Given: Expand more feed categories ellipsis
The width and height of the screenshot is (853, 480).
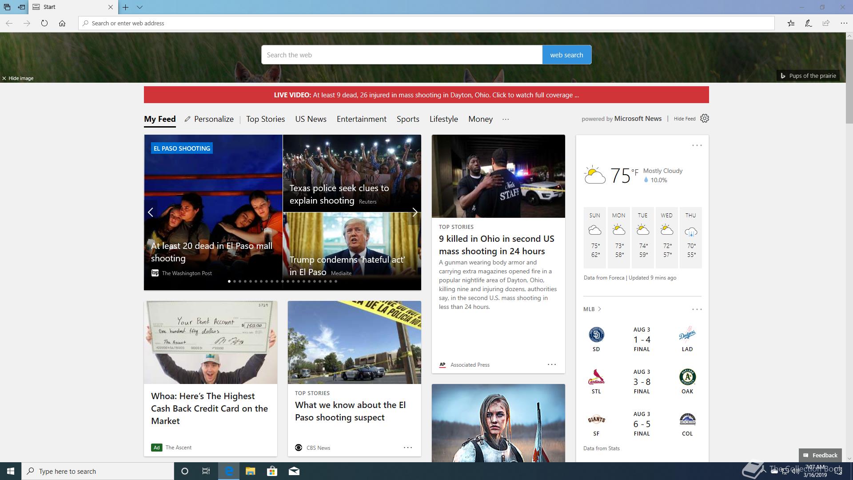Looking at the screenshot, I should click(506, 119).
